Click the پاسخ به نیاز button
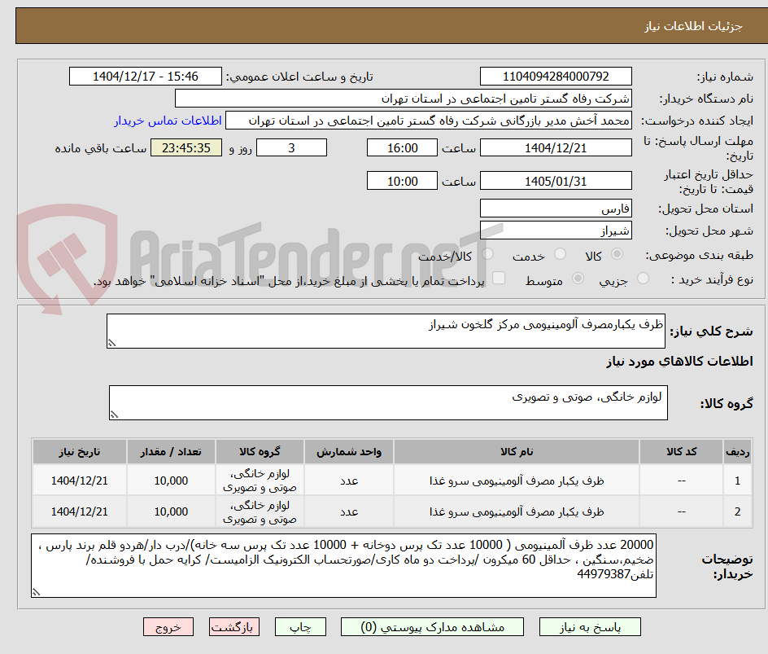 click(590, 627)
